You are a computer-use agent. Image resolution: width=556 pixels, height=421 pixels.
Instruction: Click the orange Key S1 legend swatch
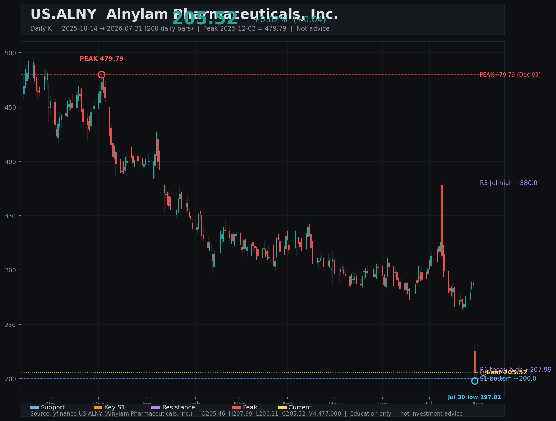[x=98, y=407]
